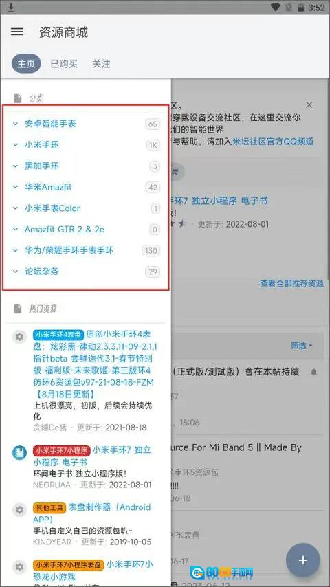Click the document icon next to 分类 header
330x587 pixels.
[18, 98]
